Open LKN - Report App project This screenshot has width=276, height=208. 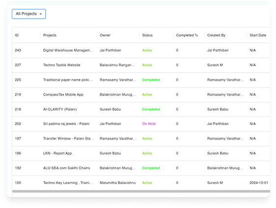coord(57,154)
